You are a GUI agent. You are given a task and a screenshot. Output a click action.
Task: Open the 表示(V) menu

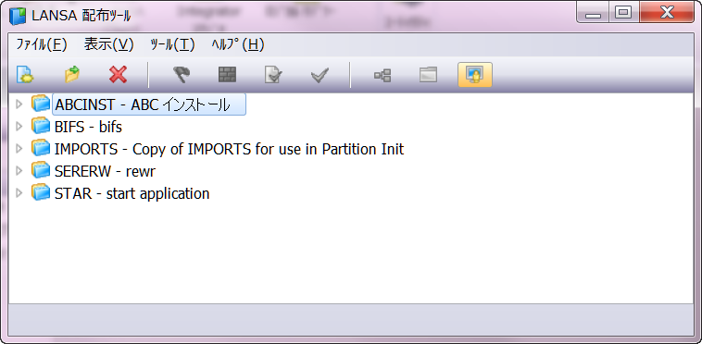108,44
